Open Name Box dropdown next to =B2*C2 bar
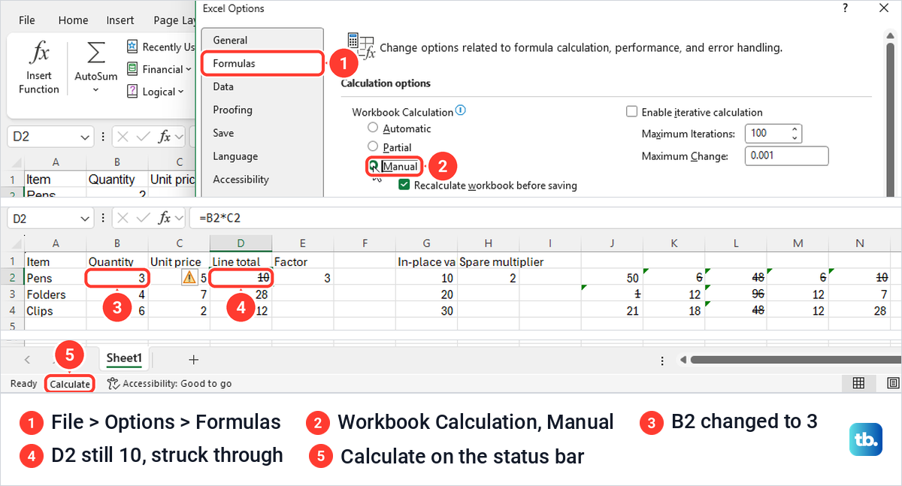The image size is (902, 486). click(x=85, y=218)
